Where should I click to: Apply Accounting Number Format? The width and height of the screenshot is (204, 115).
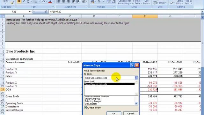pyautogui.click(x=92, y=2)
